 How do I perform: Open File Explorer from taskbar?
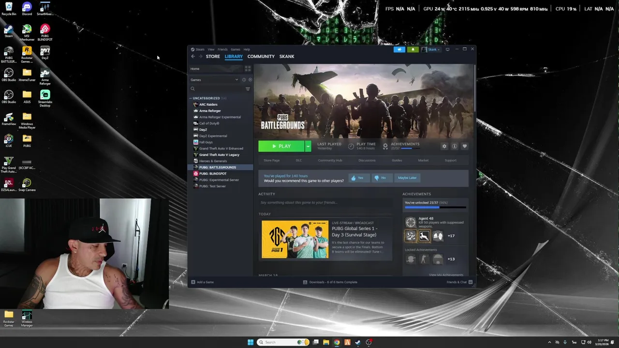click(326, 342)
